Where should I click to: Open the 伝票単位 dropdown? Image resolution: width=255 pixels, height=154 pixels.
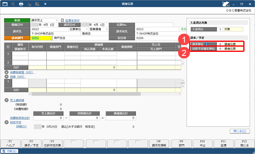(x=87, y=29)
